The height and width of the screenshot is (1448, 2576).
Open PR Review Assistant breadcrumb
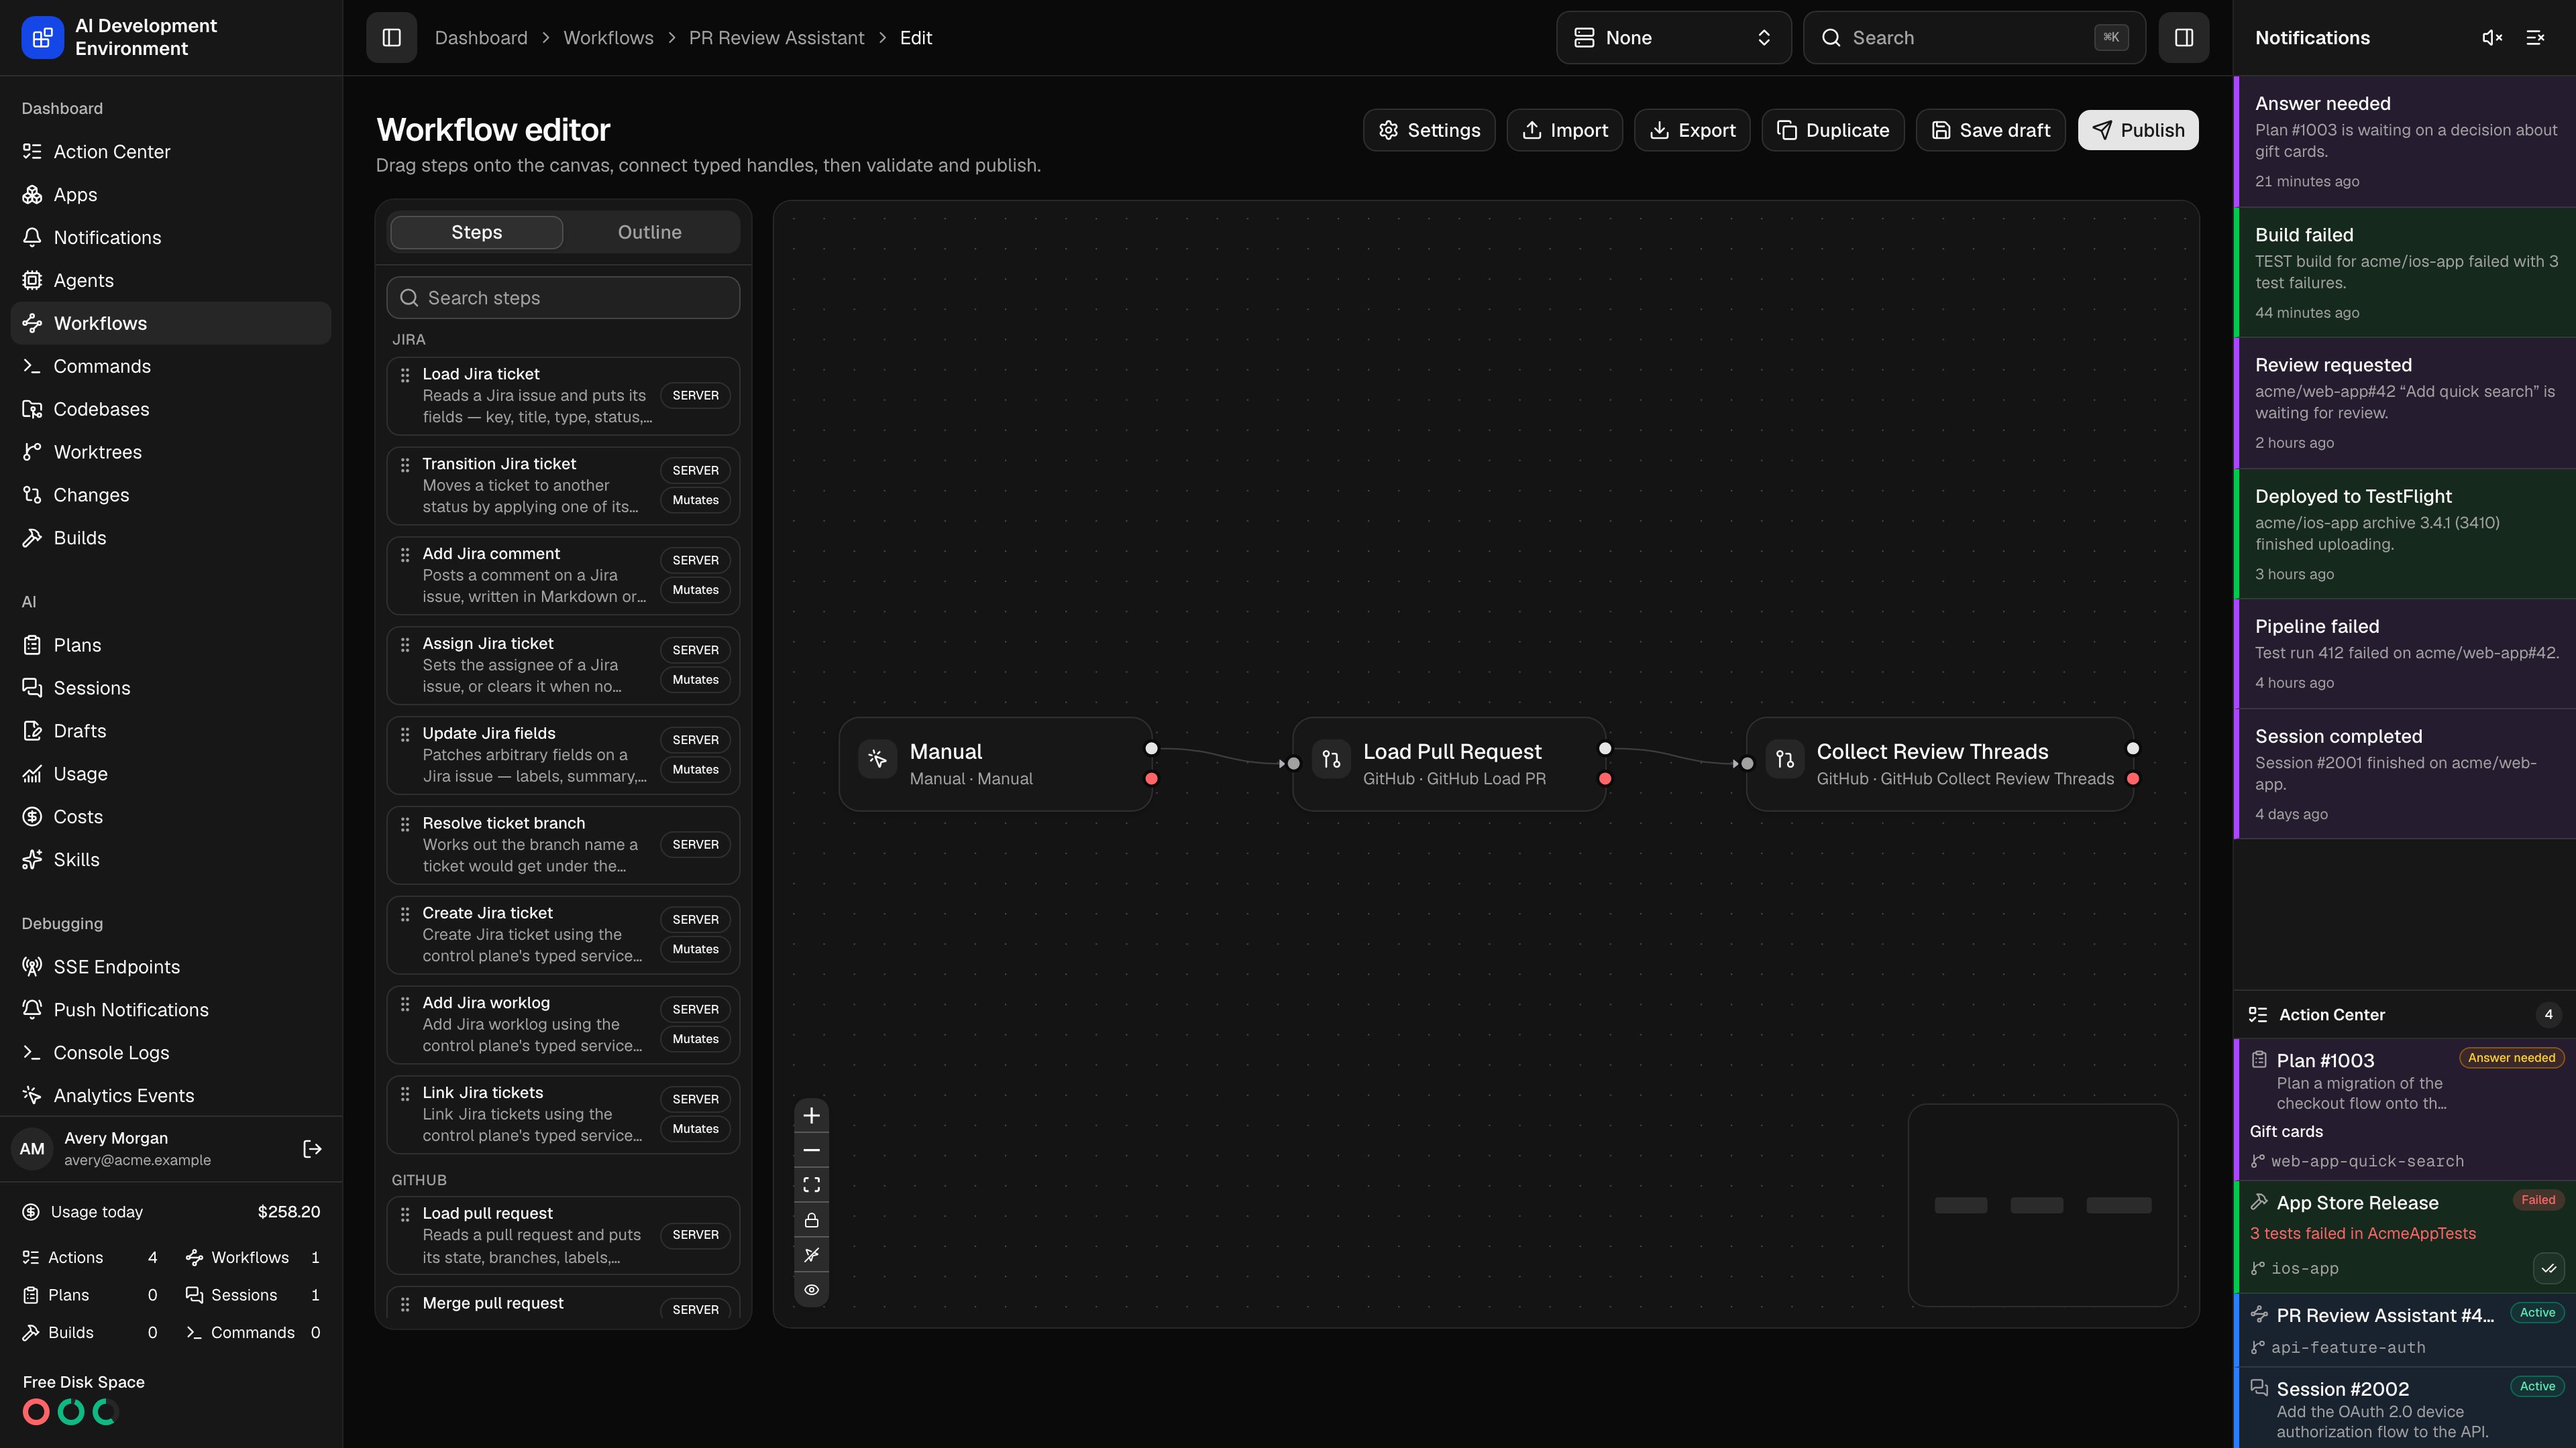[776, 38]
